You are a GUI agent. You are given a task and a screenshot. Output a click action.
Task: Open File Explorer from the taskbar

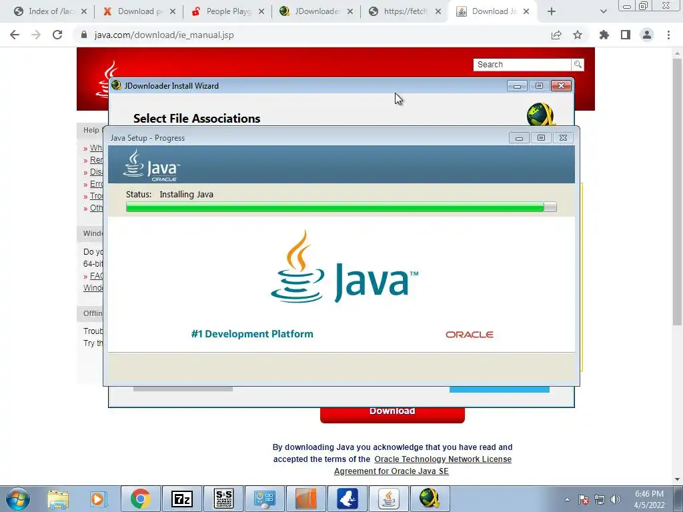[x=58, y=499]
